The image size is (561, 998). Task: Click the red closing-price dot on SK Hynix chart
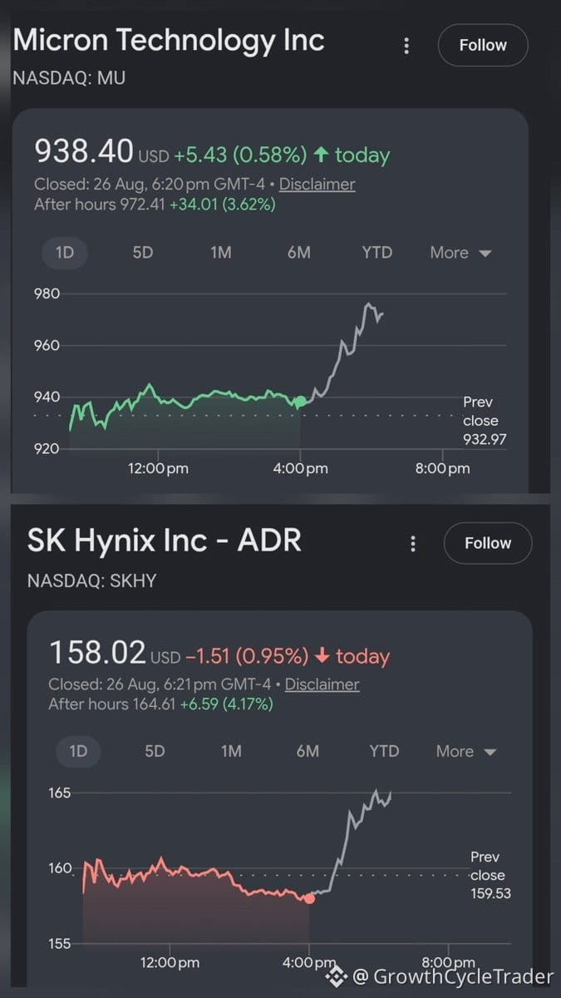point(309,898)
